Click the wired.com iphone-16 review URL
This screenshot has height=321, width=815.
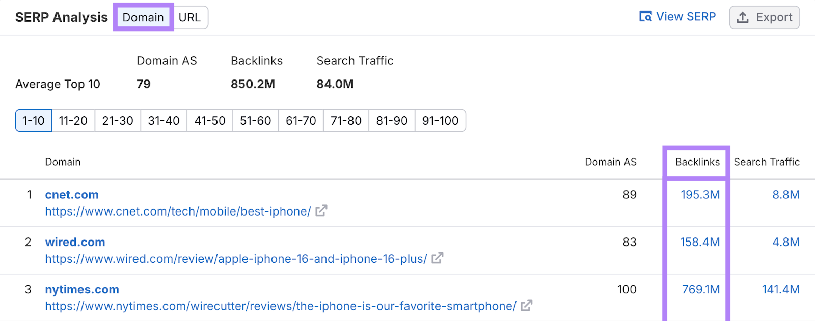point(236,259)
